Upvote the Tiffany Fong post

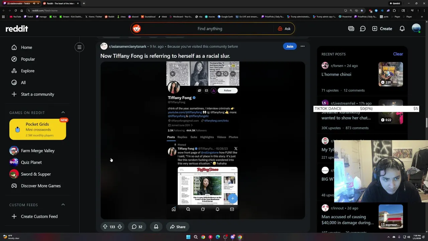pyautogui.click(x=105, y=227)
